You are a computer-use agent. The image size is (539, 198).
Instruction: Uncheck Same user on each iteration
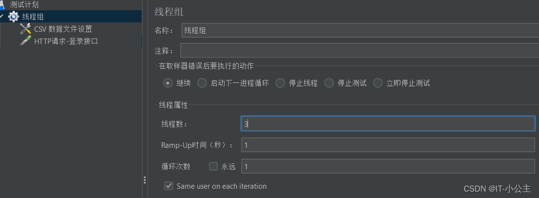coord(168,186)
